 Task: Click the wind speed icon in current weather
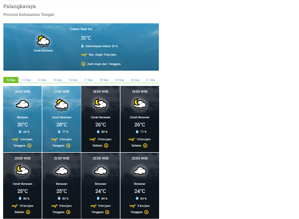[84, 55]
